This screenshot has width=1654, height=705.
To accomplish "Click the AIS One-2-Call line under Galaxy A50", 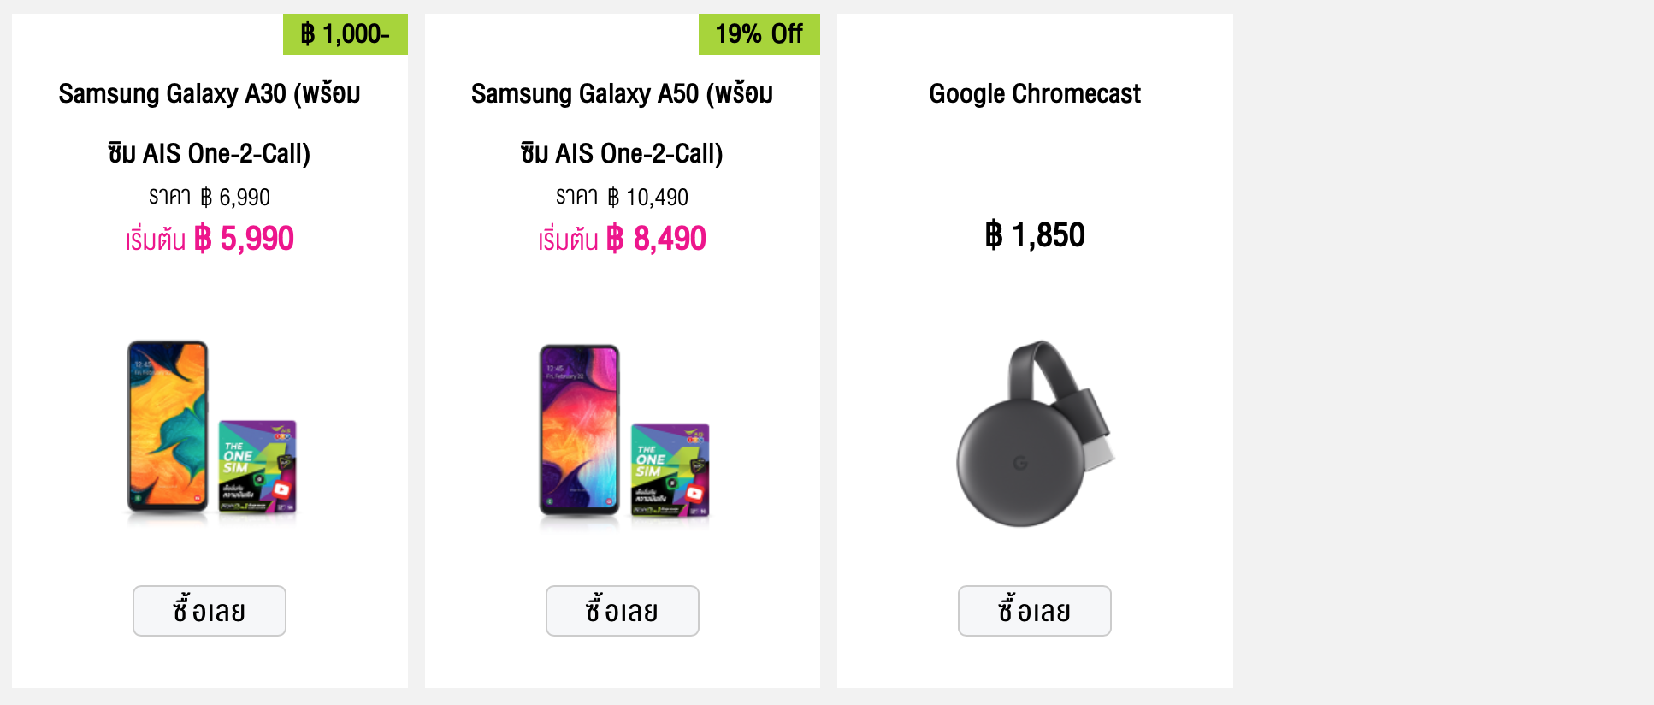I will point(622,154).
